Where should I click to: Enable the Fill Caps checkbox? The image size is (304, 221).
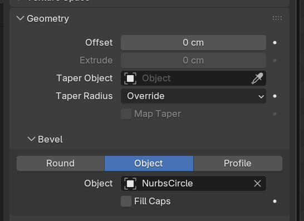[126, 201]
